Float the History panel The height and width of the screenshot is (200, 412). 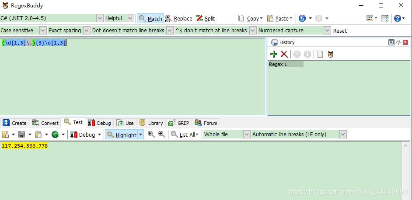point(391,42)
